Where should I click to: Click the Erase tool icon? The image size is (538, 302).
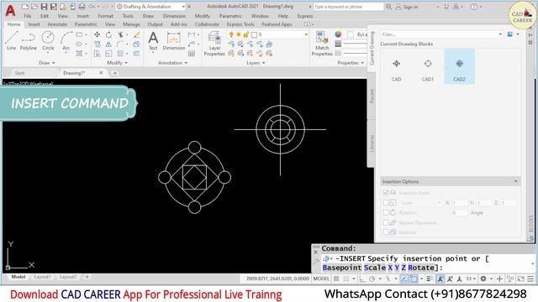click(137, 34)
